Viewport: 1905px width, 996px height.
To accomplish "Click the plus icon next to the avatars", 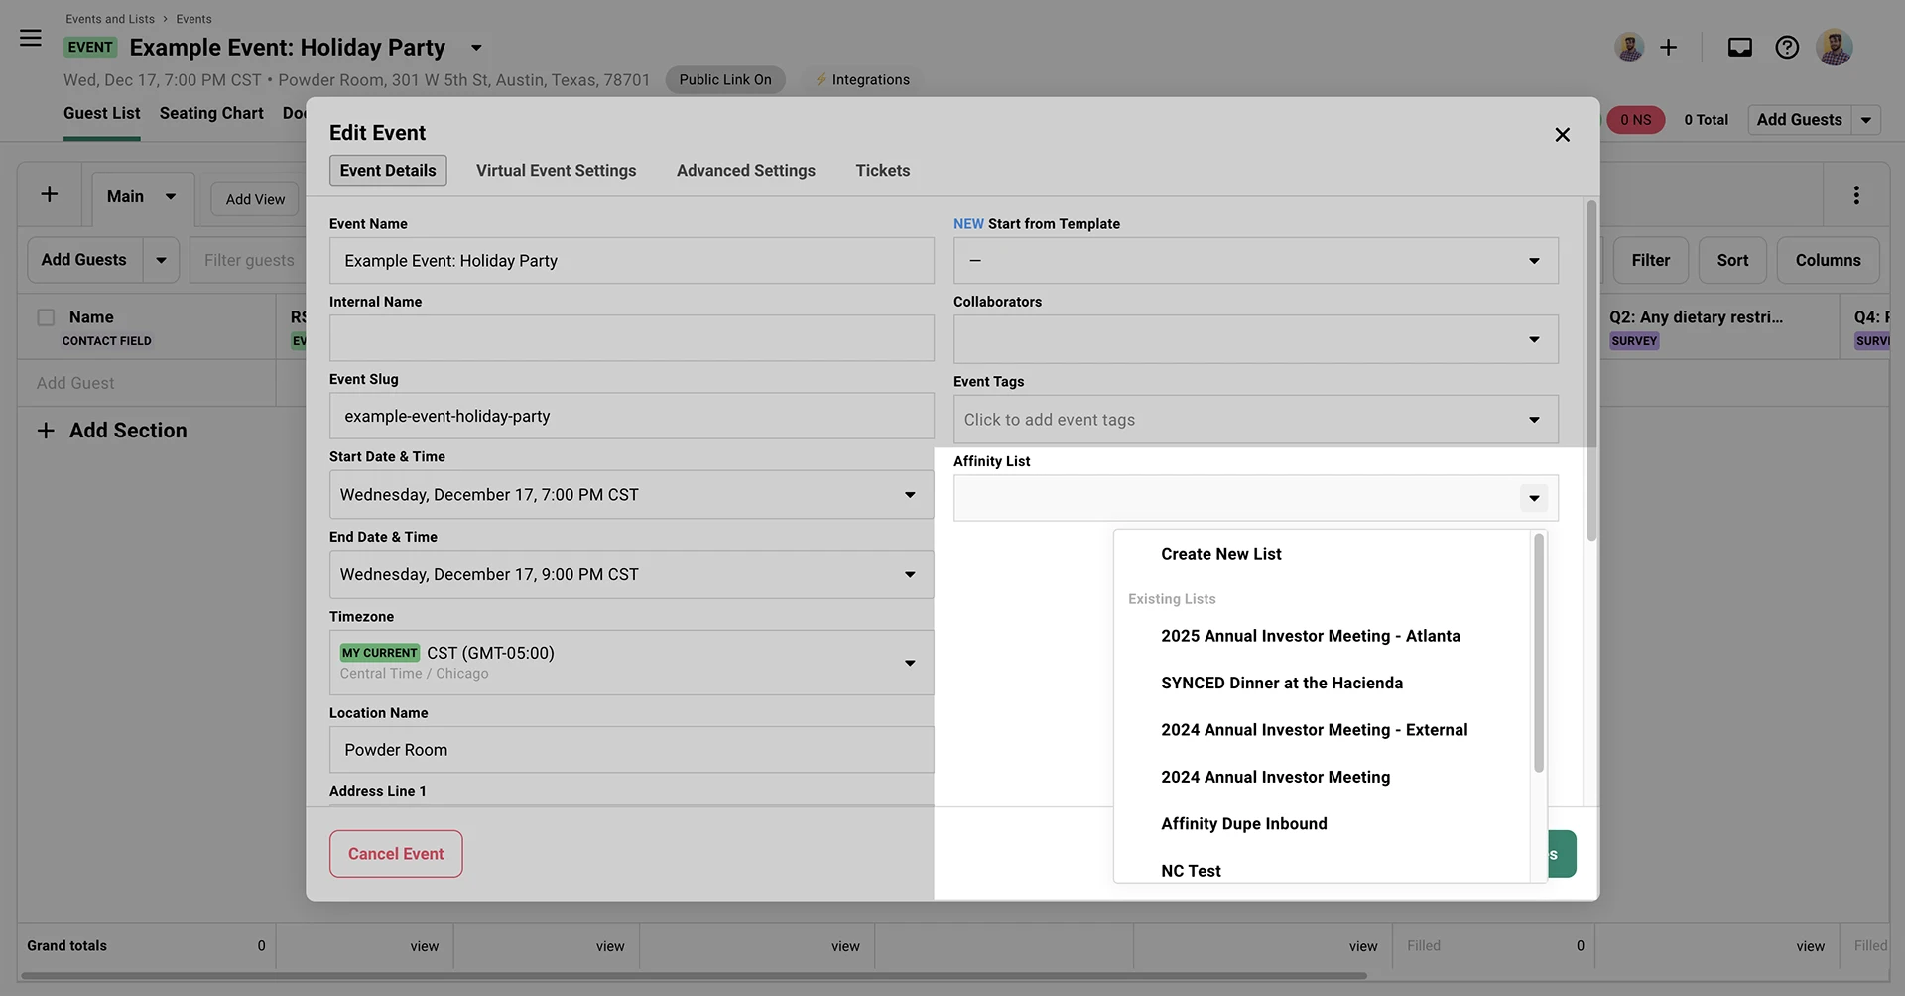I will pyautogui.click(x=1669, y=47).
